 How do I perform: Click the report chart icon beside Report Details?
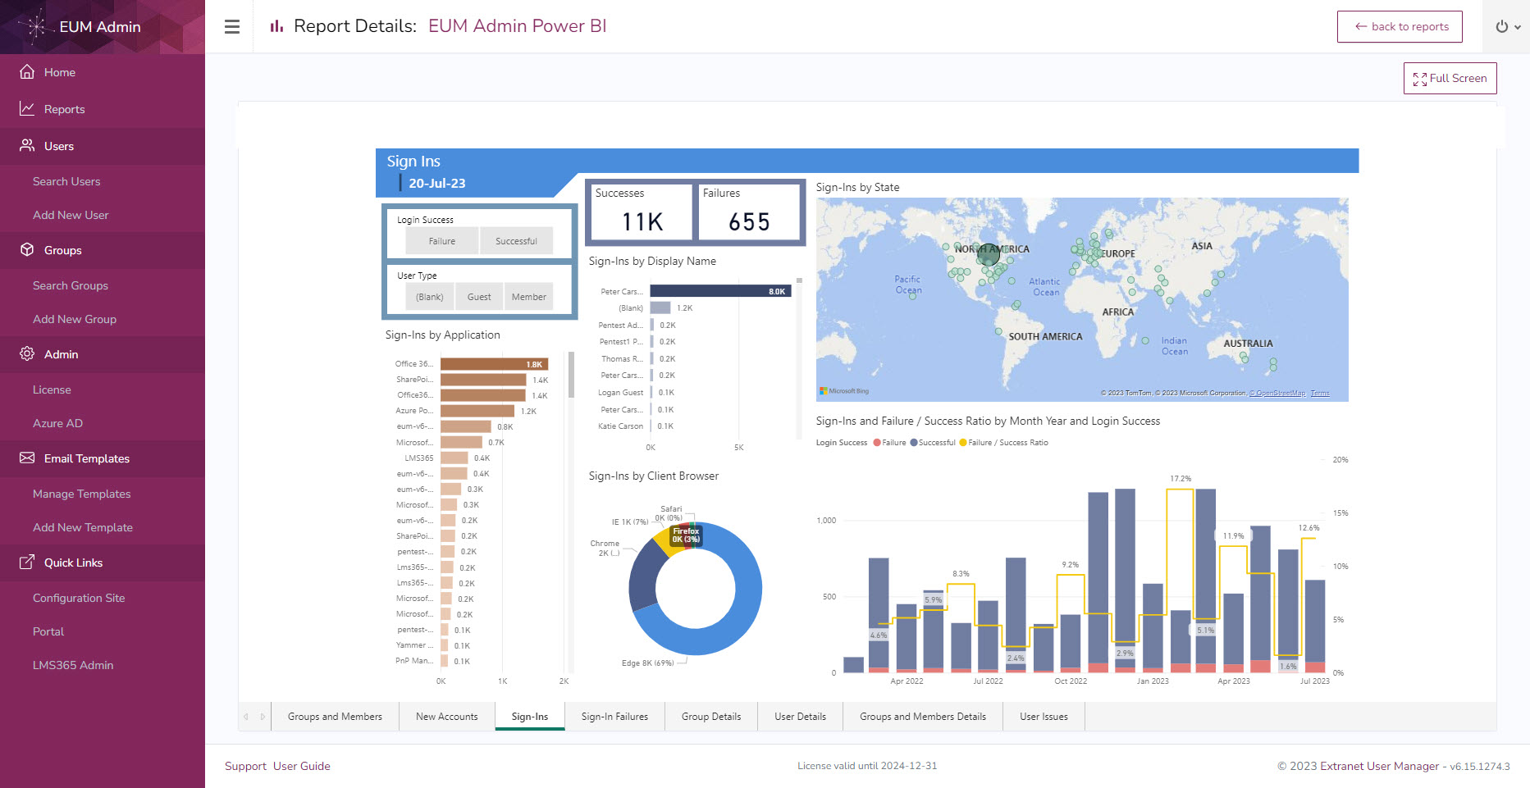[x=276, y=26]
